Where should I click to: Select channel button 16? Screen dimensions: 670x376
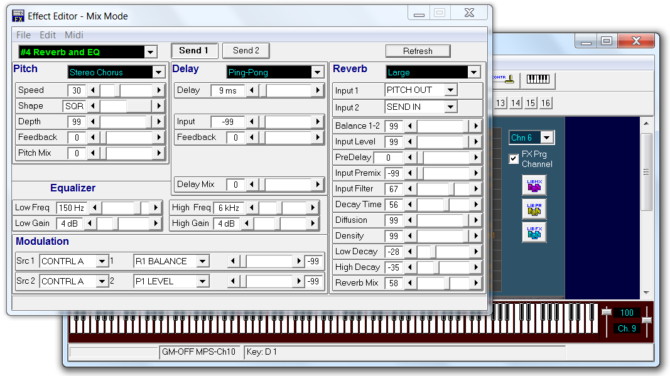(546, 103)
